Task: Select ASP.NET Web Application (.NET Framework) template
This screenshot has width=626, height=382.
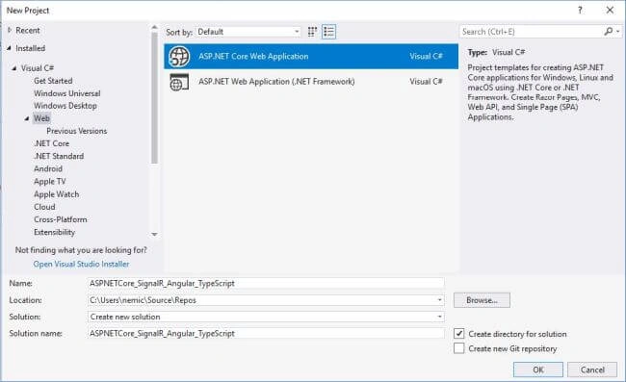Action: coord(311,82)
